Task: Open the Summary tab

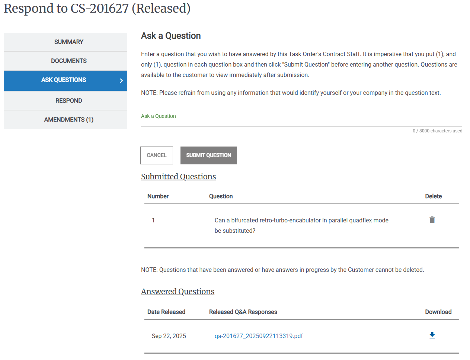Action: [69, 42]
